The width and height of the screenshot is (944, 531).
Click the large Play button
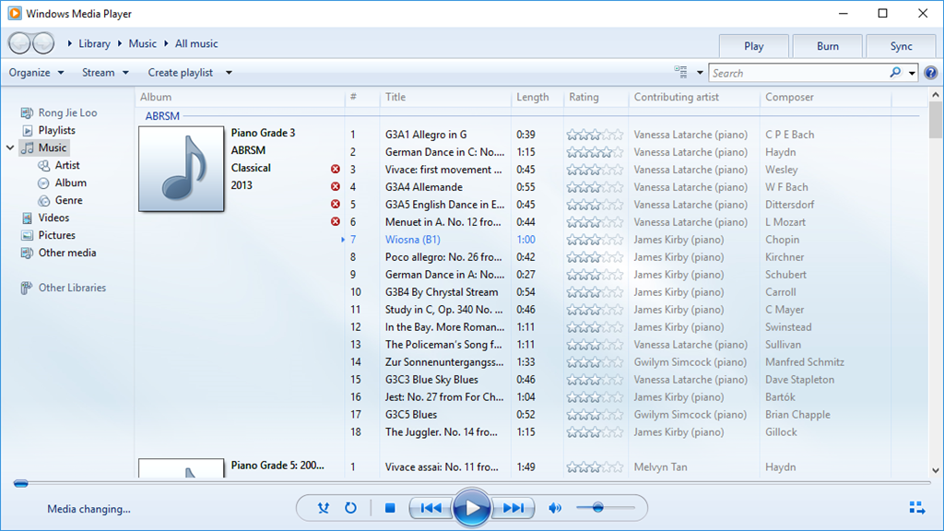point(471,508)
